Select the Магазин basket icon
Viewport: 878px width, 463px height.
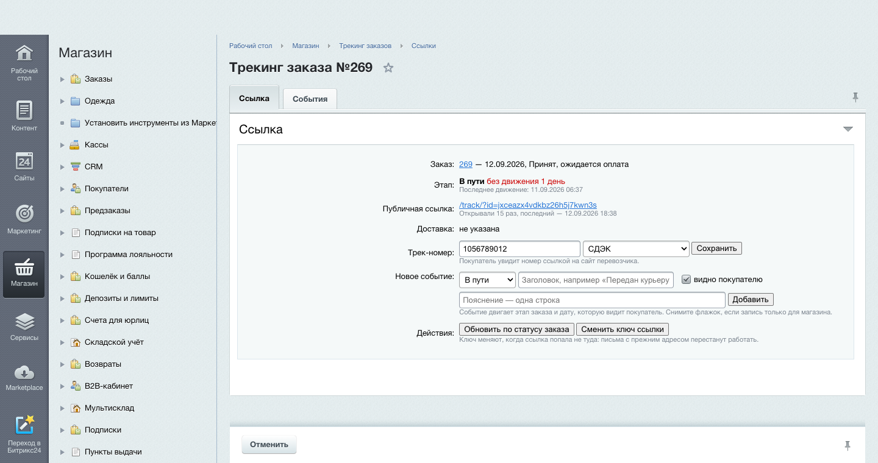pyautogui.click(x=24, y=267)
